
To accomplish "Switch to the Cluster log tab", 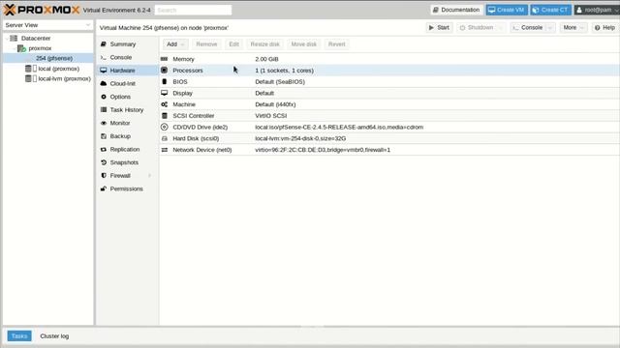I will [54, 336].
